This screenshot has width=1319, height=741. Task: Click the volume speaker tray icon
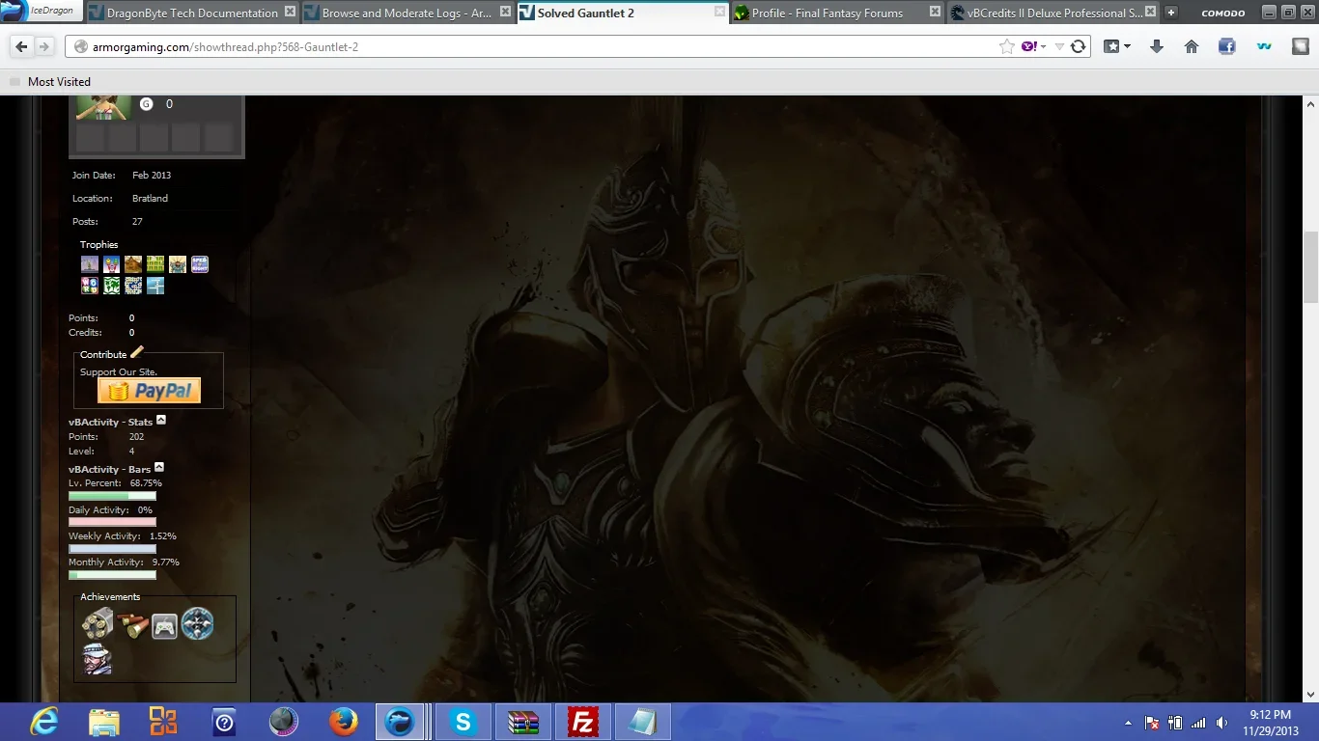coord(1221,723)
